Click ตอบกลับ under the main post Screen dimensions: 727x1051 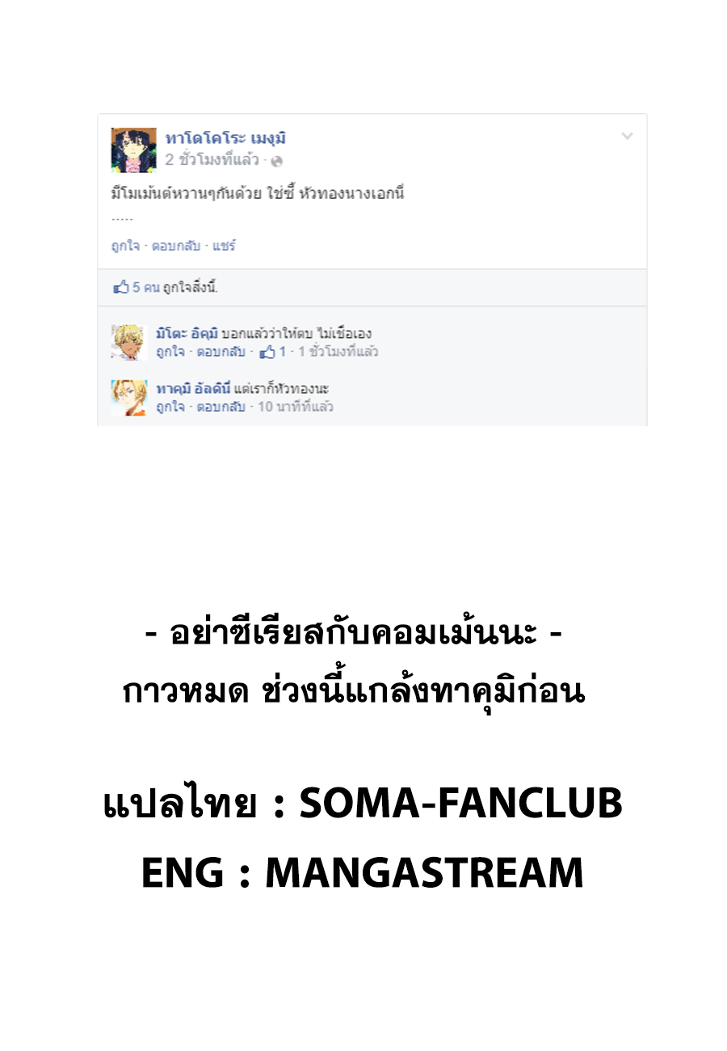(175, 246)
